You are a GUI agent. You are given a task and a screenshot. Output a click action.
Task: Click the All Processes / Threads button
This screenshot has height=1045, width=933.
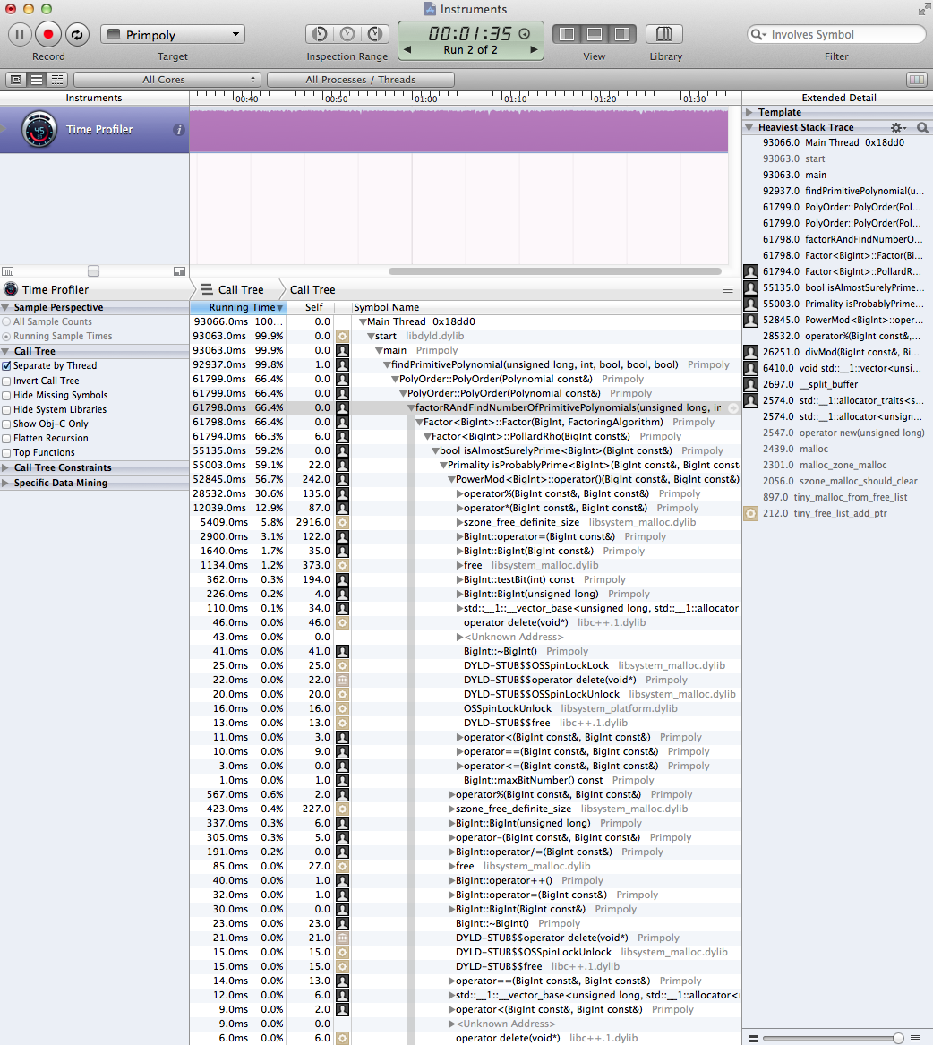(360, 80)
